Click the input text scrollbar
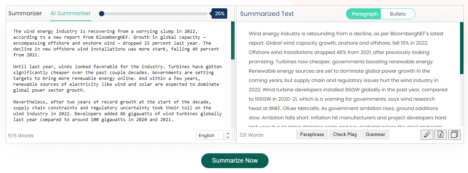The width and height of the screenshot is (468, 173). click(232, 41)
